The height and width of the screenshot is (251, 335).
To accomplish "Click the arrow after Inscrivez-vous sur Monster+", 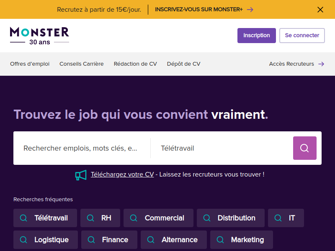I will [250, 10].
